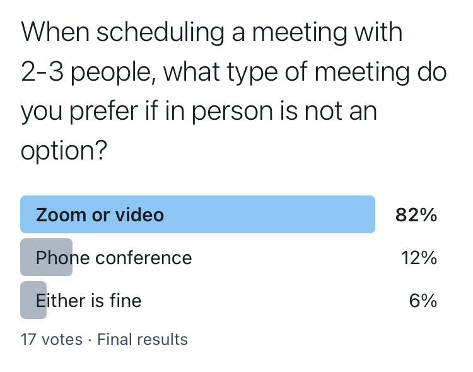
Task: Click 'When scheduling a meeting with' first line
Action: pos(211,32)
